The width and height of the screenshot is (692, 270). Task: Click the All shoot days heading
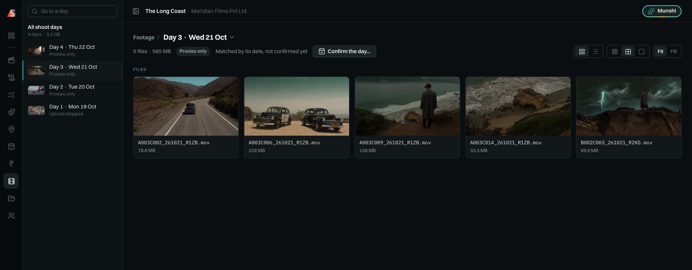coord(45,27)
